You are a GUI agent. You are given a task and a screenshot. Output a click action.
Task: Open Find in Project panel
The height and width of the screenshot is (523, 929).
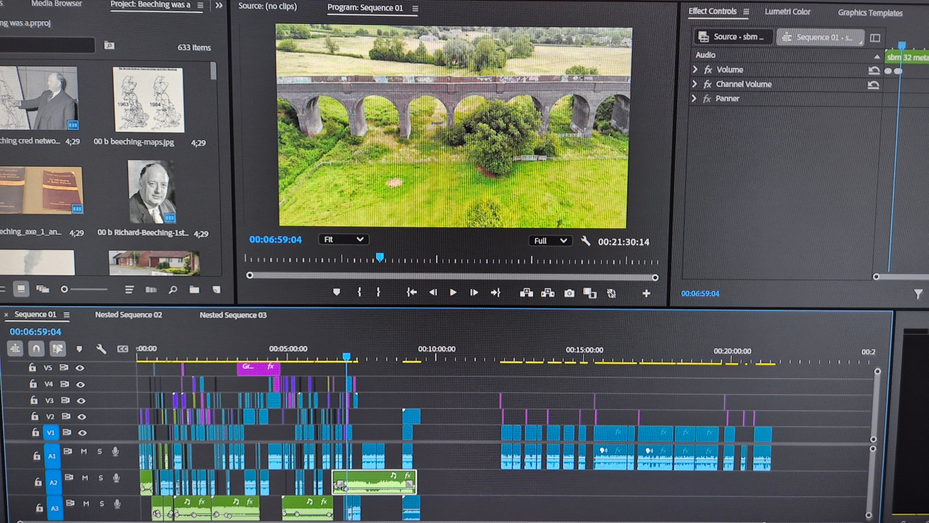(173, 290)
